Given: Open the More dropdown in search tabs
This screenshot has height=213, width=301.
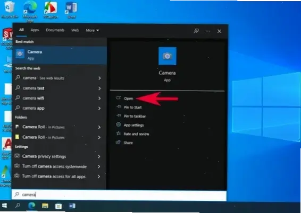Looking at the screenshot, I should click(93, 30).
